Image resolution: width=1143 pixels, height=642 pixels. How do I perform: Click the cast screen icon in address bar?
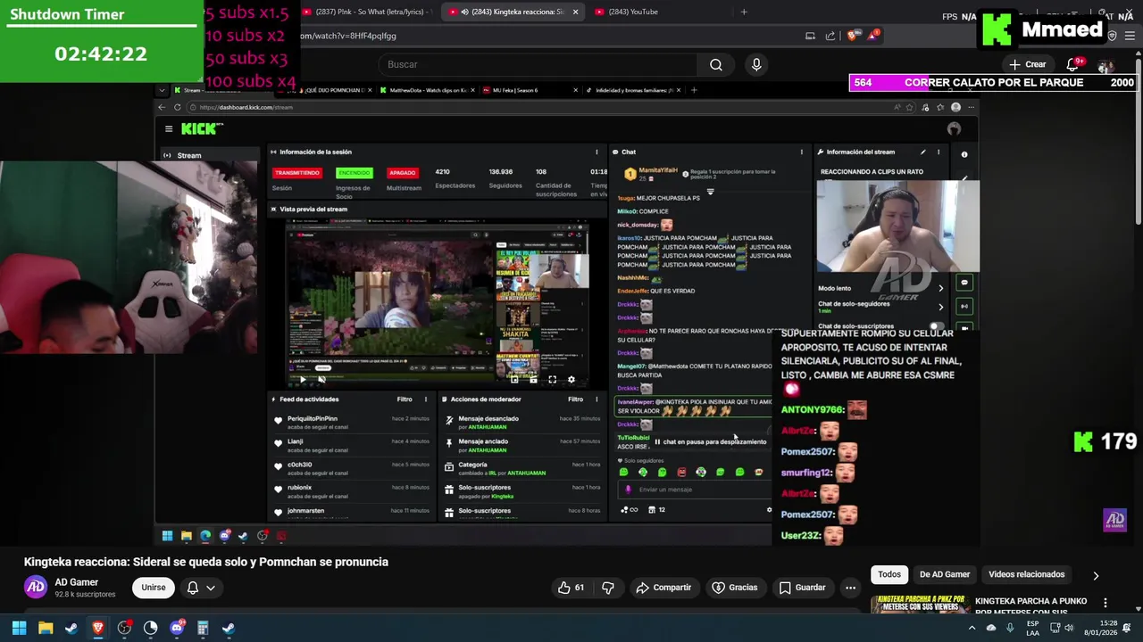click(x=810, y=36)
